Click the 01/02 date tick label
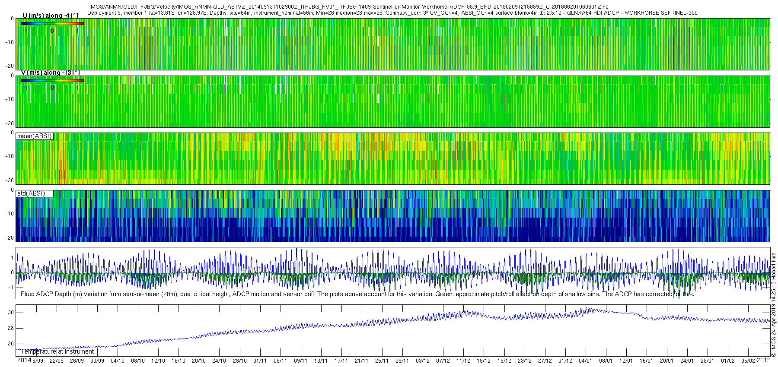778x367 pixels. coord(727,361)
